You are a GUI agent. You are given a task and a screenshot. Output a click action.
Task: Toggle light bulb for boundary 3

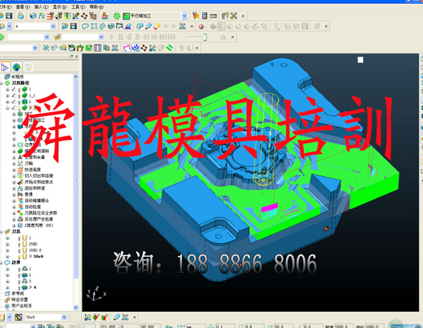pyautogui.click(x=19, y=281)
